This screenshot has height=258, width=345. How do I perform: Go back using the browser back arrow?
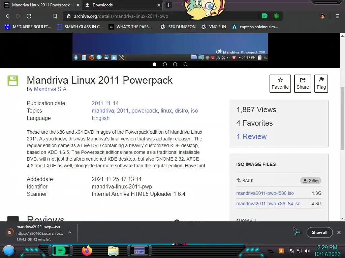coord(7,16)
